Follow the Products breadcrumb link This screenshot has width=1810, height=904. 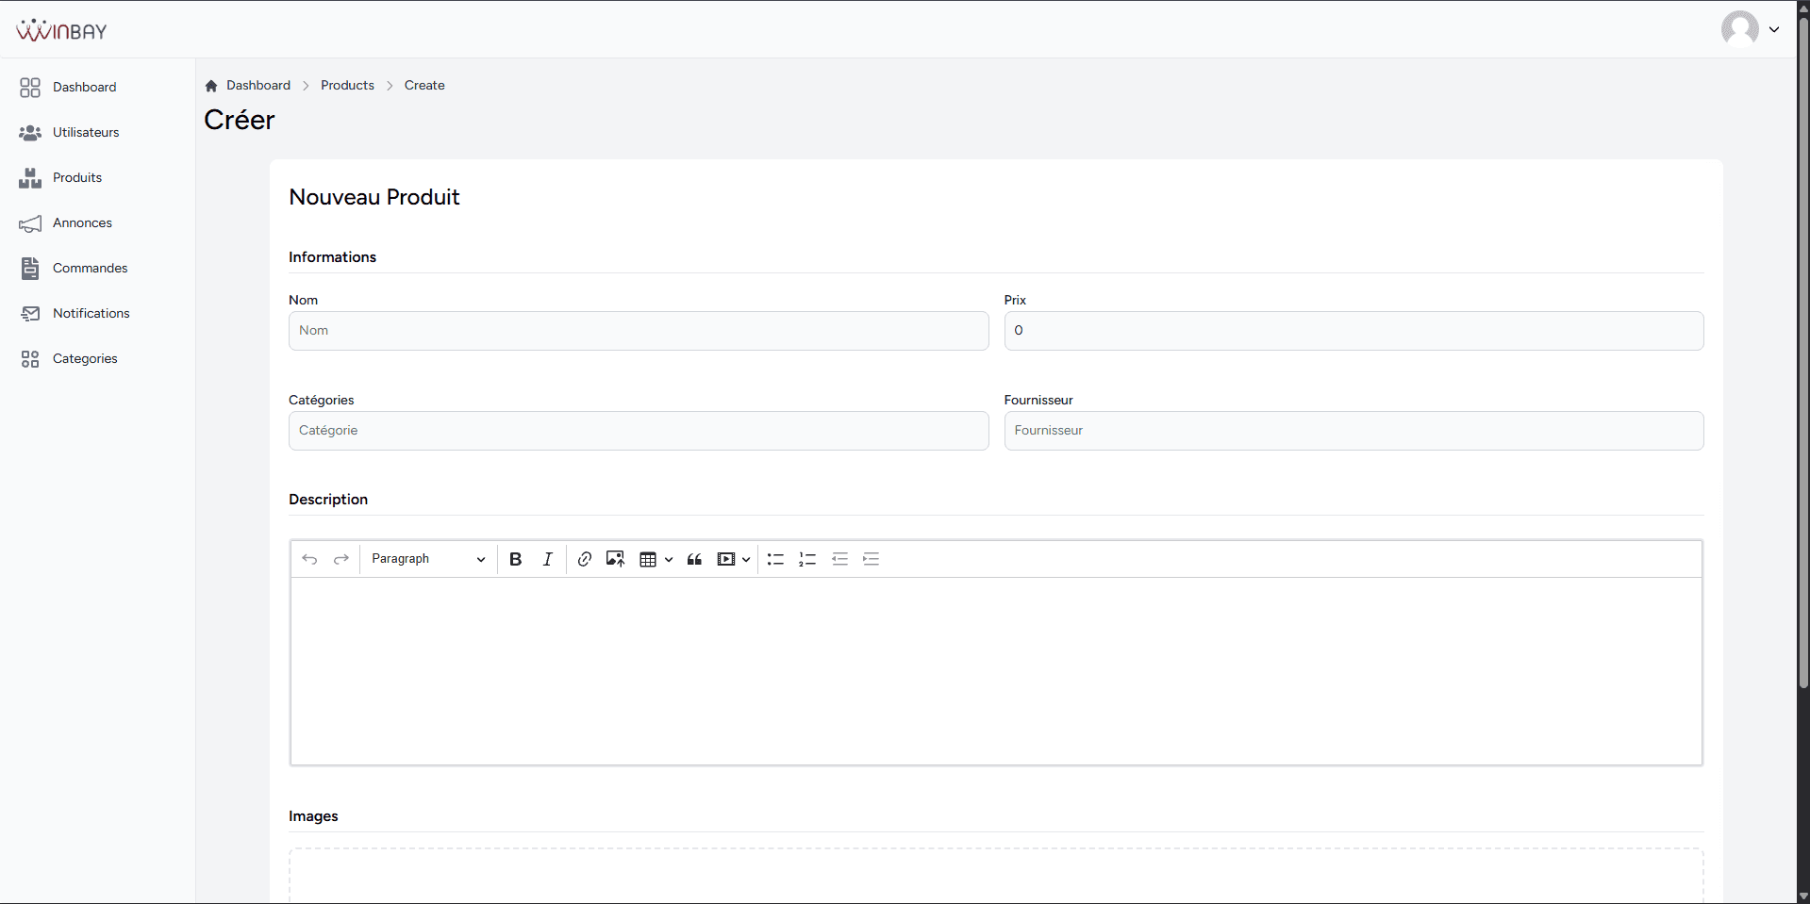[x=347, y=85]
